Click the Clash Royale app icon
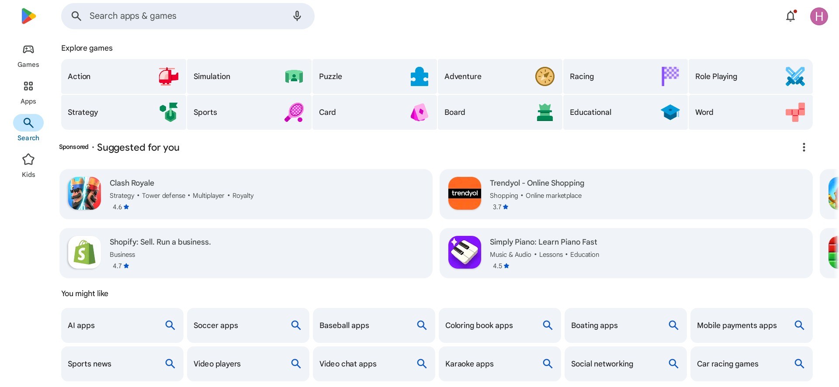This screenshot has width=839, height=387. tap(84, 193)
